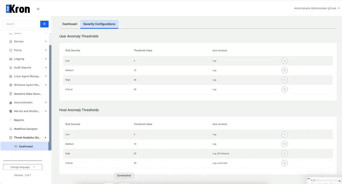Open settings for User Anomaly High severity

(284, 80)
